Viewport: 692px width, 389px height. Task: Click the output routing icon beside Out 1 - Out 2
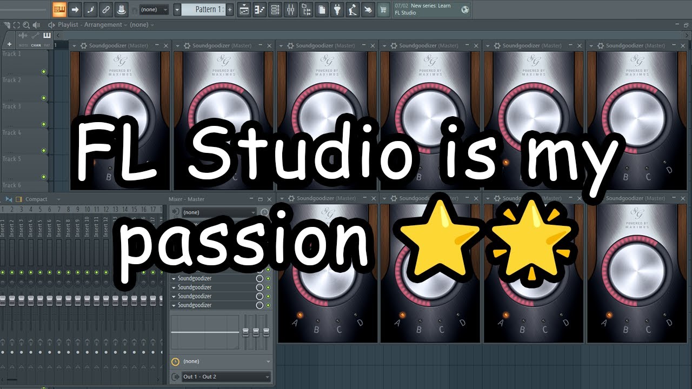pyautogui.click(x=175, y=377)
